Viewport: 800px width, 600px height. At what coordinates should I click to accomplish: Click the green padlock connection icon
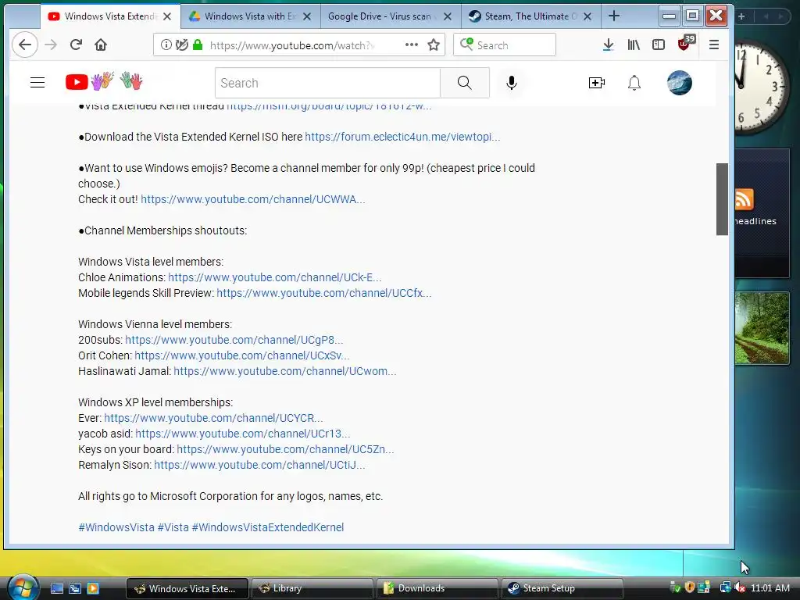click(x=198, y=45)
